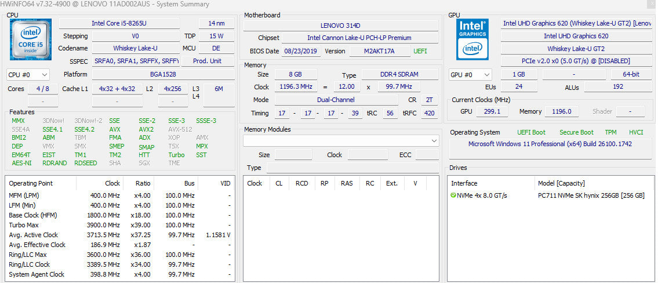Screen dimensions: 658x283
Task: Click the tRFC value 420
Action: click(x=430, y=113)
